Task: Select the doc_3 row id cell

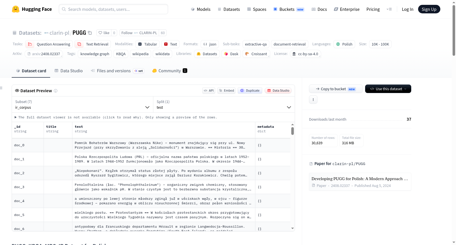Action: click(x=28, y=187)
